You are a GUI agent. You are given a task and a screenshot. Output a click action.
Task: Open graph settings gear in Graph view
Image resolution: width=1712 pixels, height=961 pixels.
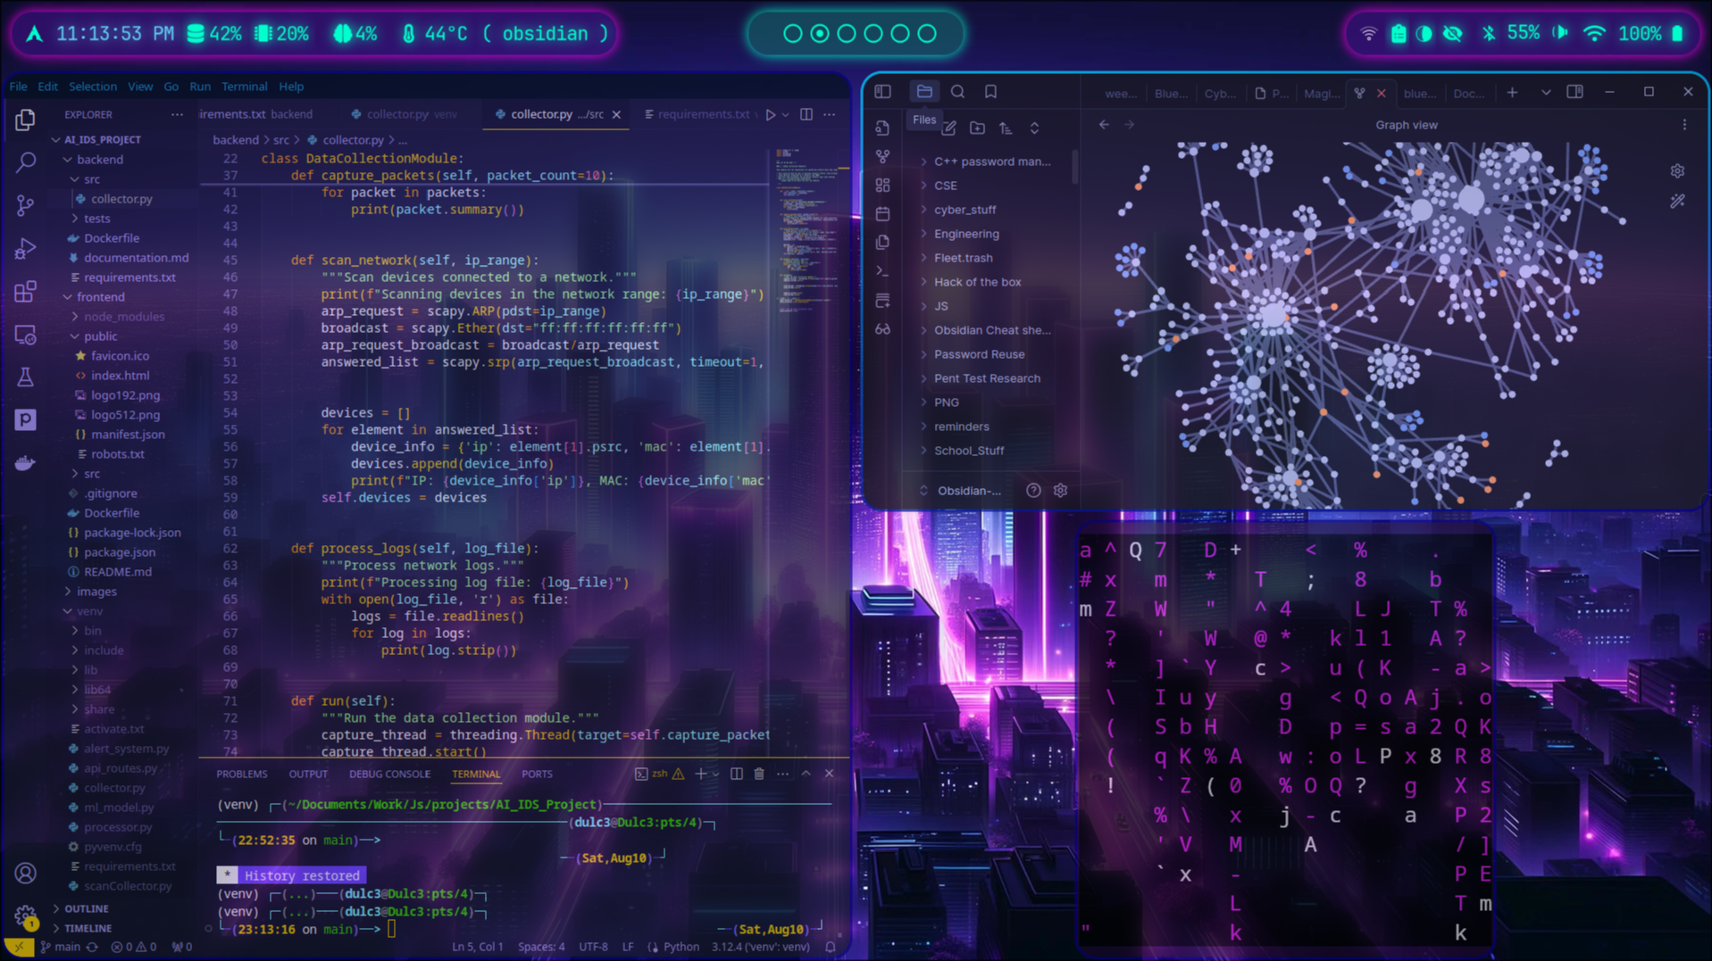1677,171
